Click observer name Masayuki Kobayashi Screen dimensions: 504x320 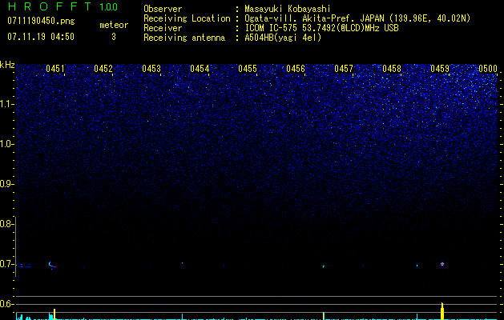[x=288, y=9]
